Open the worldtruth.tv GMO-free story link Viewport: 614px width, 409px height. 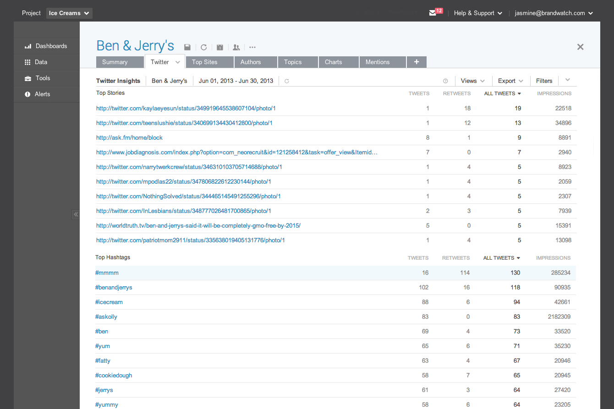[198, 226]
